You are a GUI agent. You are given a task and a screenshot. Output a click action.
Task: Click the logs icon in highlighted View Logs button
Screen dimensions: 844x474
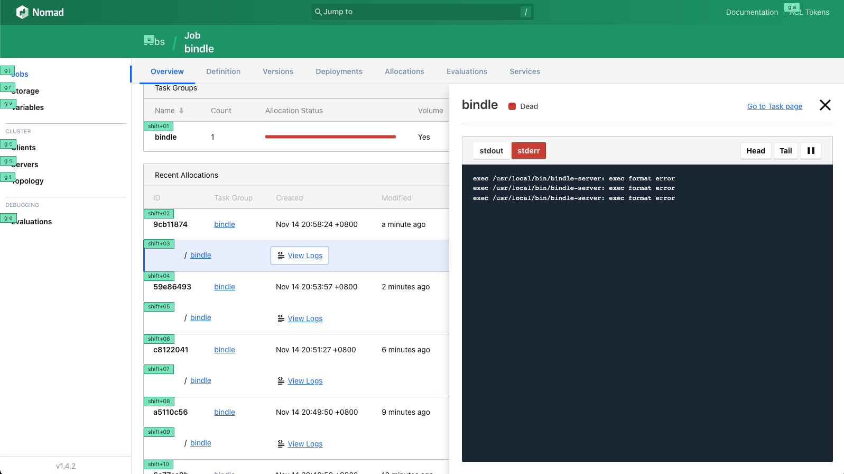281,256
